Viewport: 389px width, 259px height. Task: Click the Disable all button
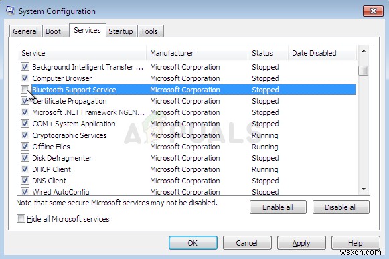click(341, 207)
